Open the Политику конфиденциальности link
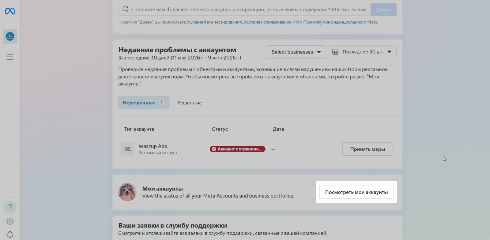The width and height of the screenshot is (490, 240). coord(335,22)
